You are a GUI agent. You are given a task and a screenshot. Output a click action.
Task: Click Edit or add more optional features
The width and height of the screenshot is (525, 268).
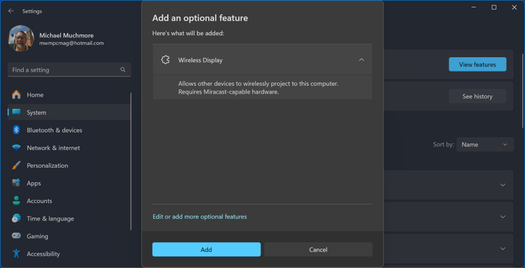click(x=199, y=217)
